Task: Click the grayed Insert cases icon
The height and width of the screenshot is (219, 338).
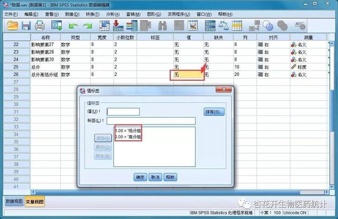Action: (x=179, y=25)
